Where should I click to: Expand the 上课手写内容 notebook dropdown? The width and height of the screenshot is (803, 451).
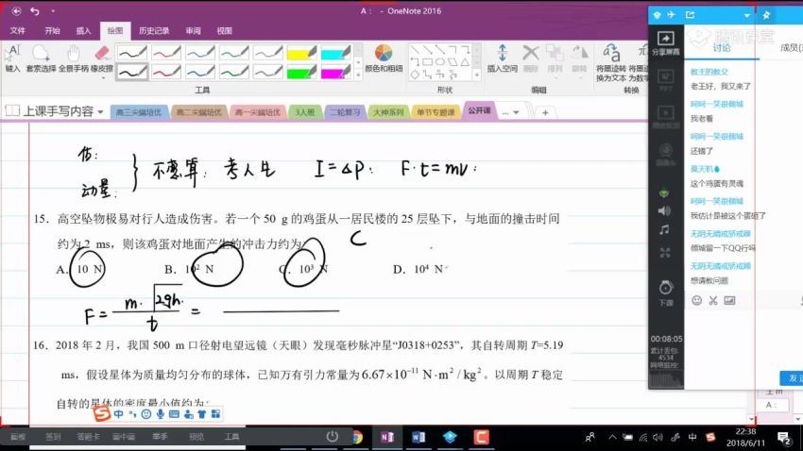[100, 111]
